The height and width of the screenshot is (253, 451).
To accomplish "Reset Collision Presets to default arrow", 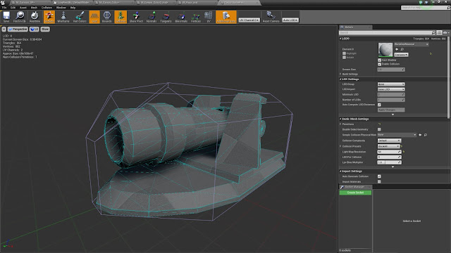I will (402, 146).
